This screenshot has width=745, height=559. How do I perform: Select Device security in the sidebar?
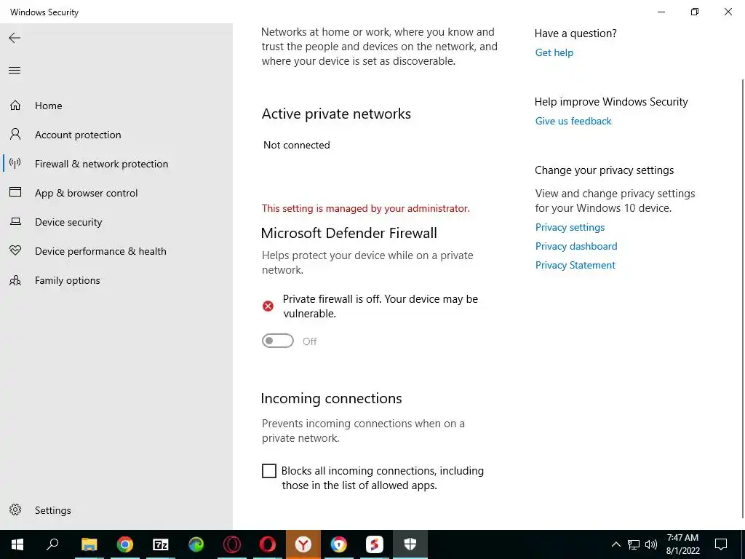pos(68,222)
